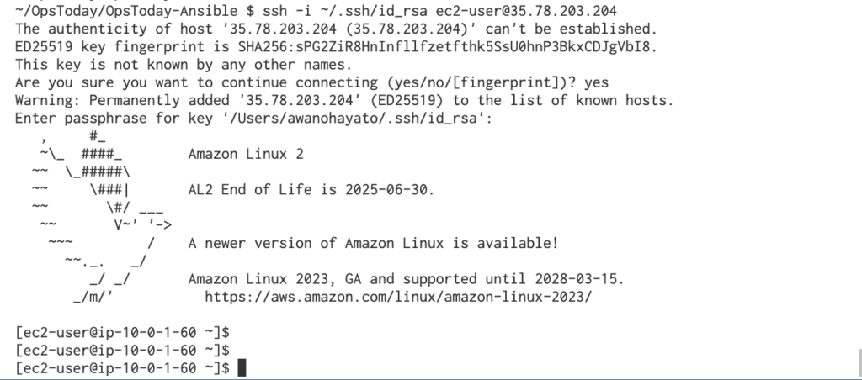The height and width of the screenshot is (380, 862).
Task: Click the 'AL2 End of Life is 2025-06-30' notice
Action: [x=311, y=189]
